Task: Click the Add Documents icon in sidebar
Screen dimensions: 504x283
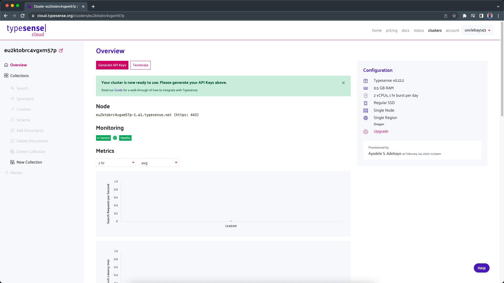Action: coord(12,130)
